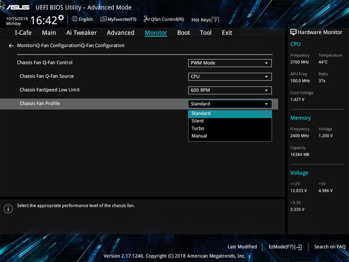349x262 pixels.
Task: Go back using the left arrow icon
Action: click(x=11, y=46)
